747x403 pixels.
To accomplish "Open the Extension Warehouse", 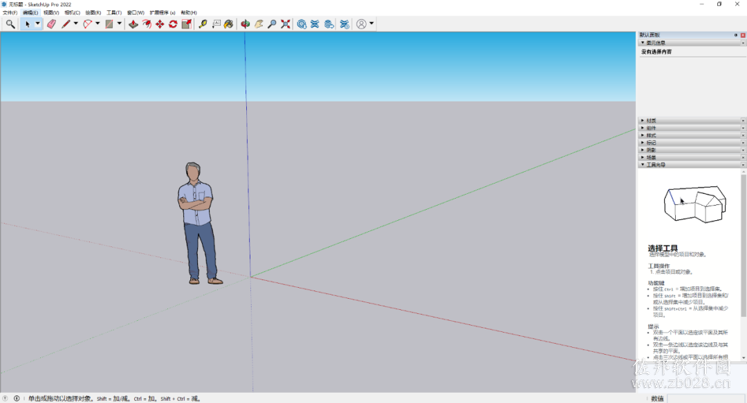I will tap(315, 23).
